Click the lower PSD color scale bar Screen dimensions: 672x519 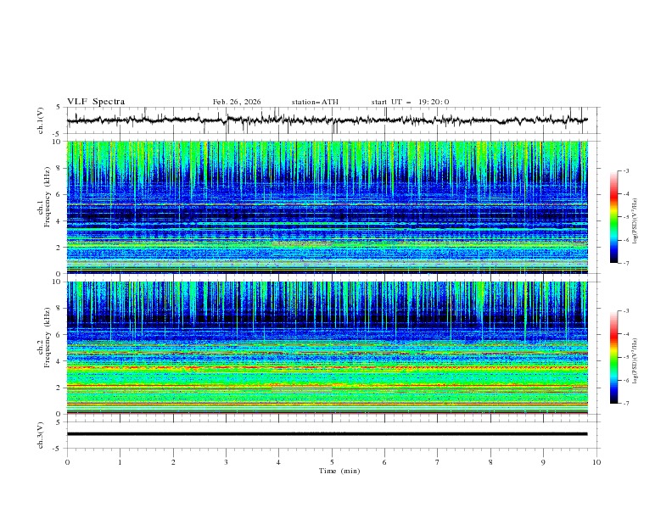coord(614,357)
